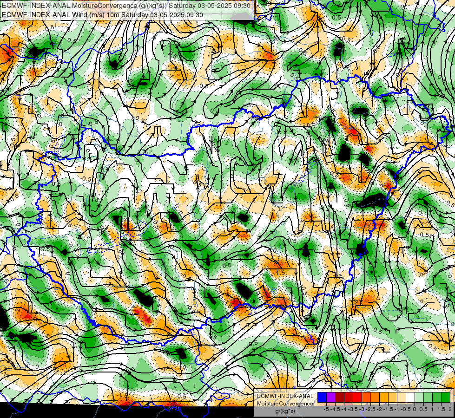Click the '-3.5' tick label on the legend scale
Image resolution: width=455 pixels, height=418 pixels.
353,409
